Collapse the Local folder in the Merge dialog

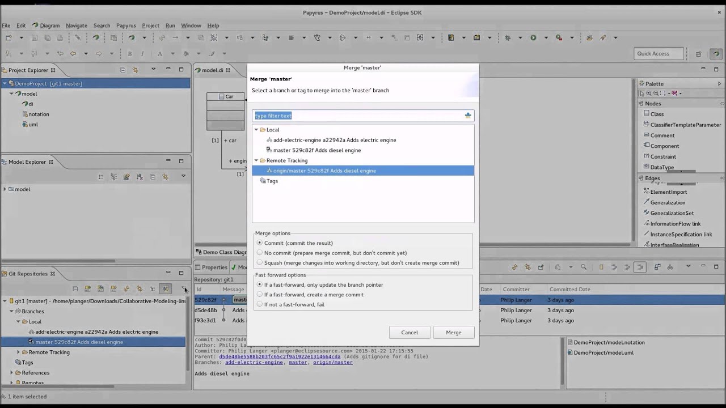pos(256,130)
